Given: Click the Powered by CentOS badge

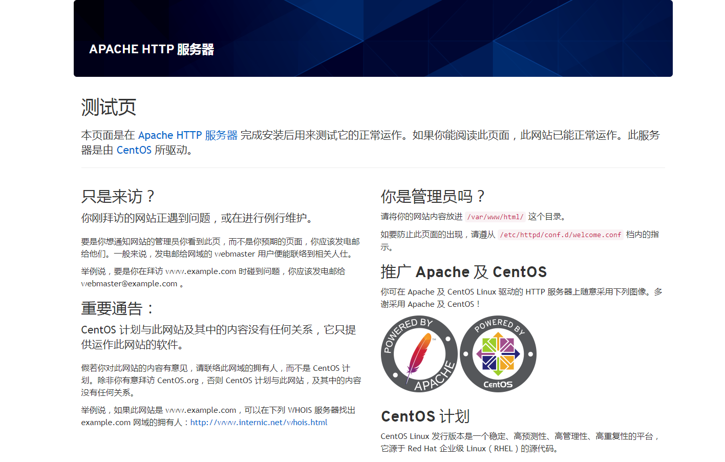Looking at the screenshot, I should [x=498, y=354].
